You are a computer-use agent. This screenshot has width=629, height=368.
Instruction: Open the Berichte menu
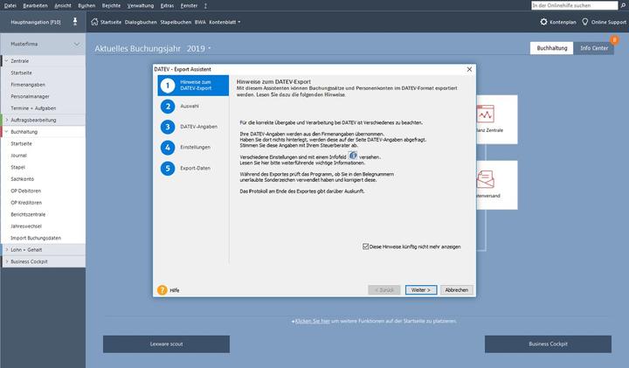[111, 5]
